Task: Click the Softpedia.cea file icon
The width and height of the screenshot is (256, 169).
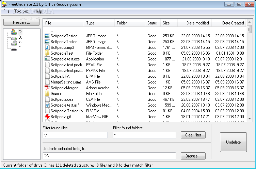Action: [x=47, y=99]
